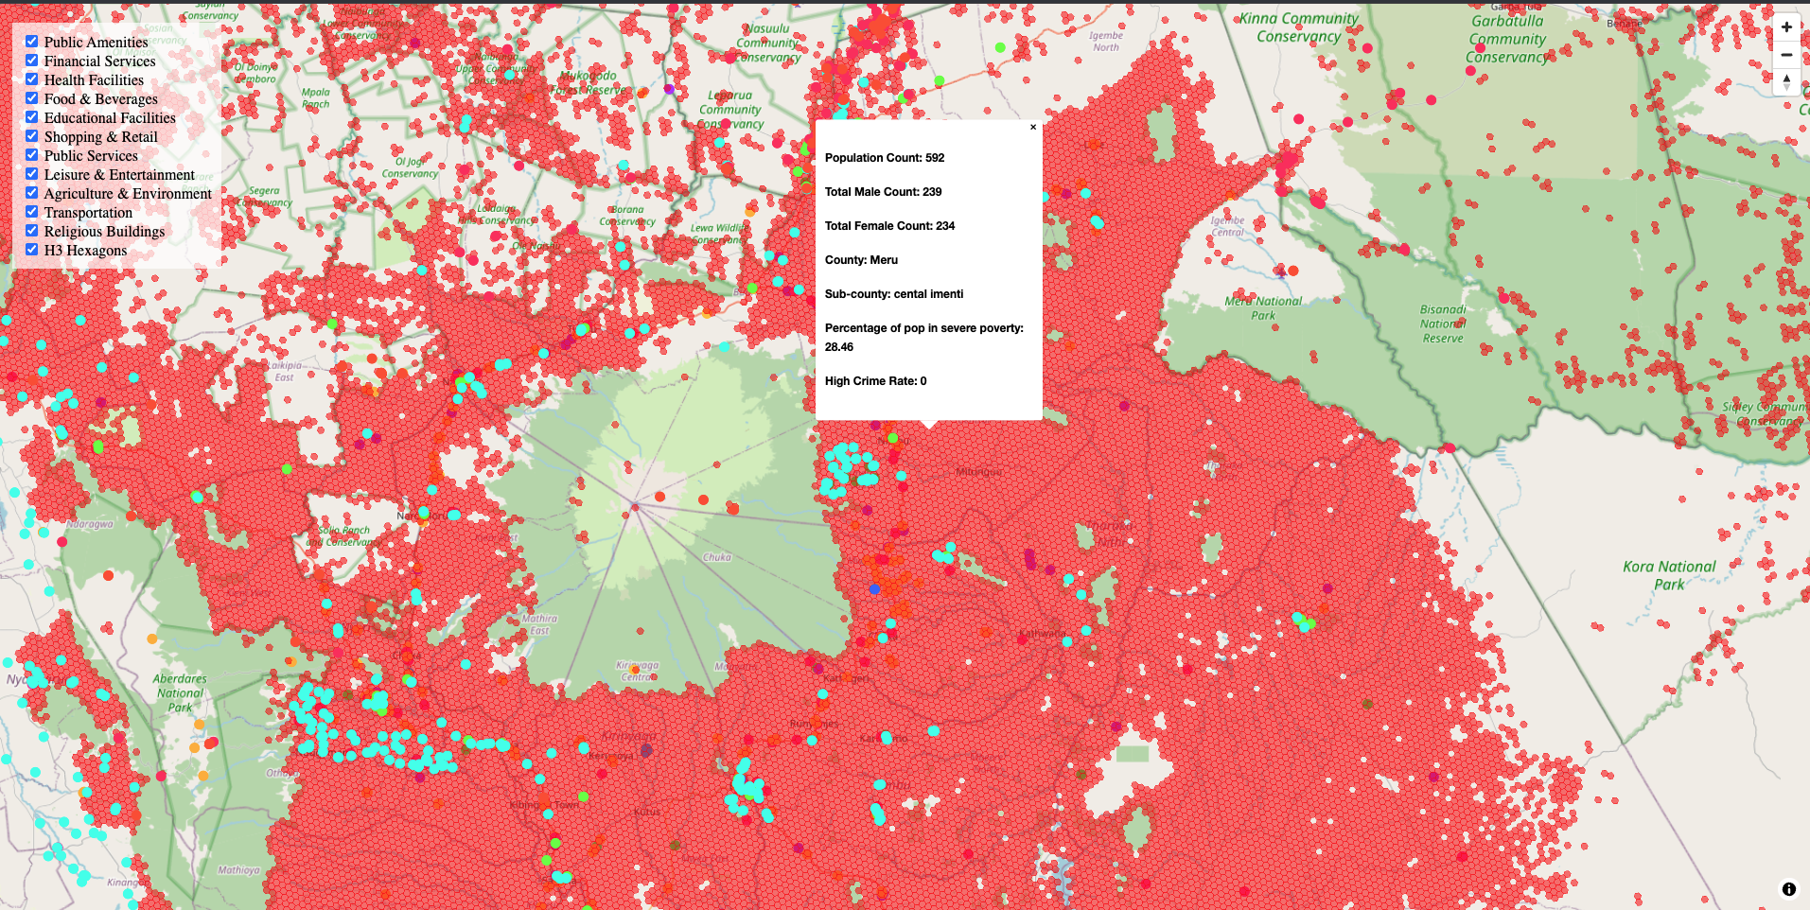Turn off Shopping & Retail layer

[x=32, y=136]
